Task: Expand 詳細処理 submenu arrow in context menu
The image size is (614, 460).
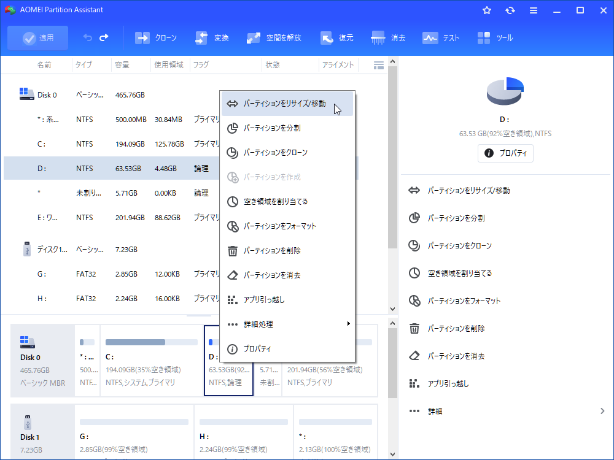Action: 348,324
